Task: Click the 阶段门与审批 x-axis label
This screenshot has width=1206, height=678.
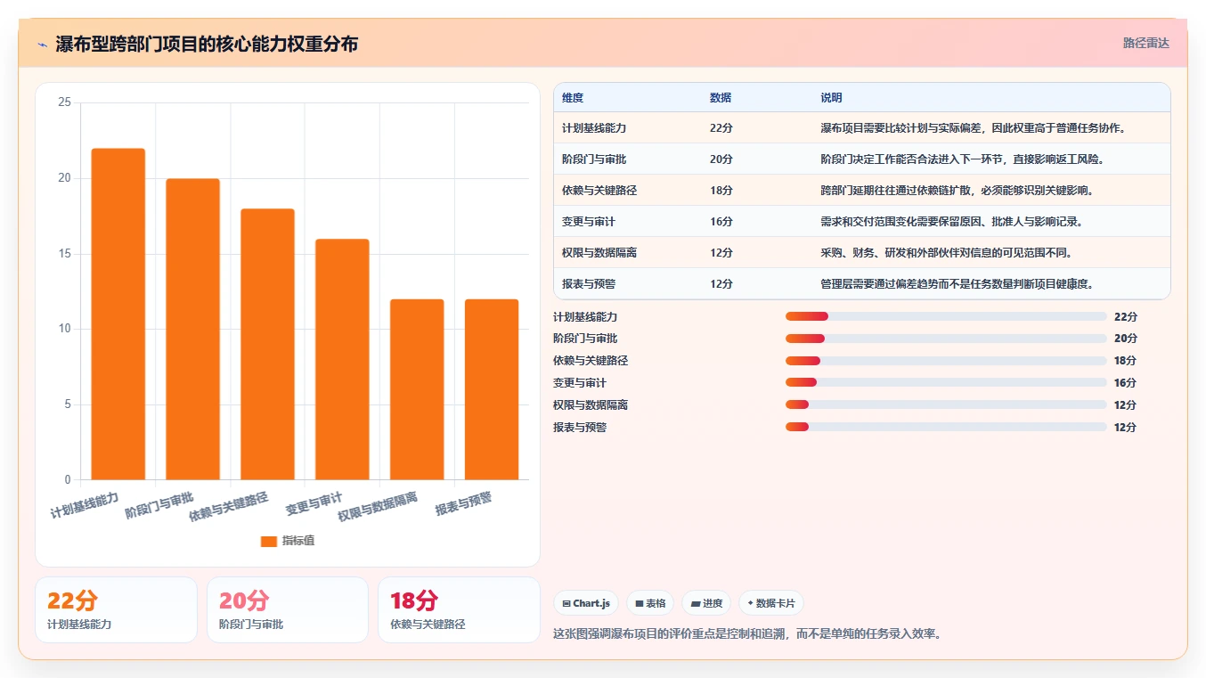Action: (159, 504)
